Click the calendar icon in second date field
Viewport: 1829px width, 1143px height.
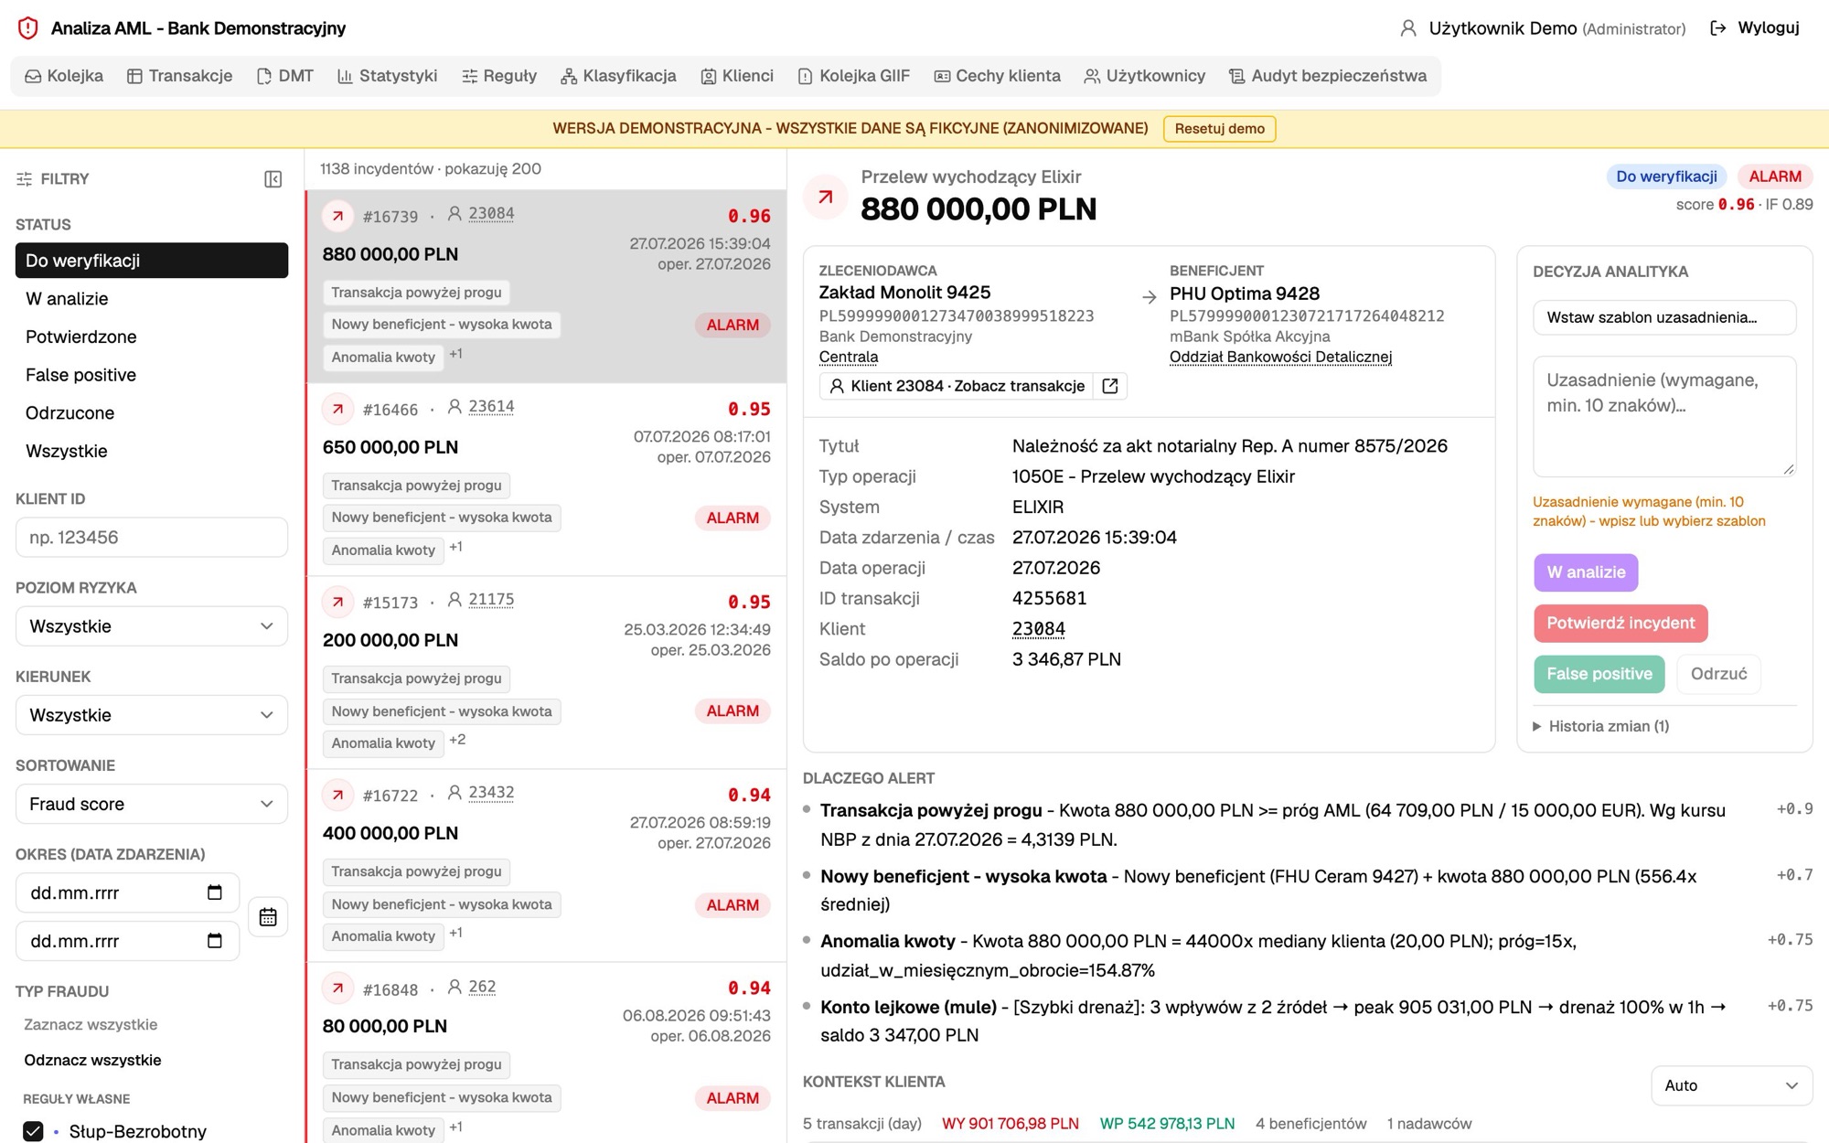[215, 941]
